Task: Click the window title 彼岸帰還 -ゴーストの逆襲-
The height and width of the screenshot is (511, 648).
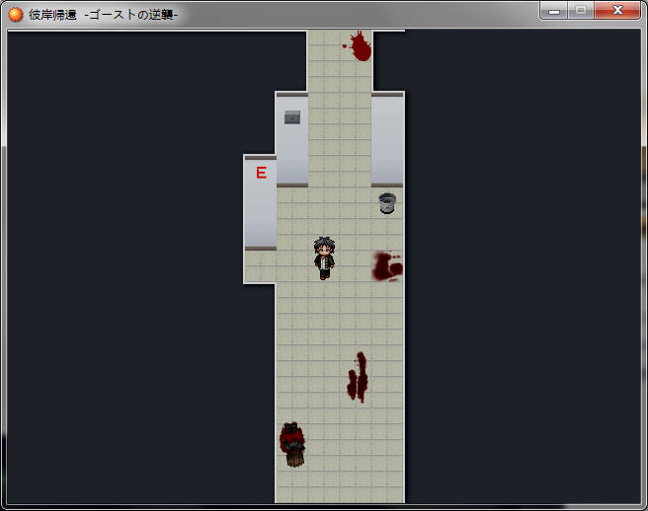Action: [x=104, y=15]
